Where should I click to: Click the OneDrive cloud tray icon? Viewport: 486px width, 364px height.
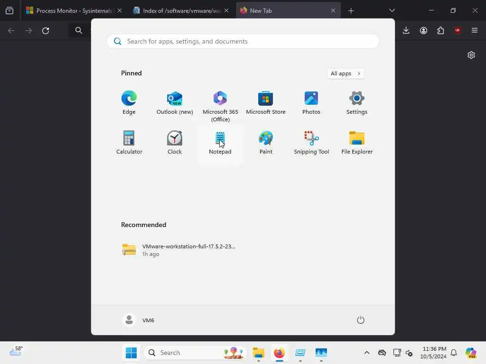pos(382,353)
